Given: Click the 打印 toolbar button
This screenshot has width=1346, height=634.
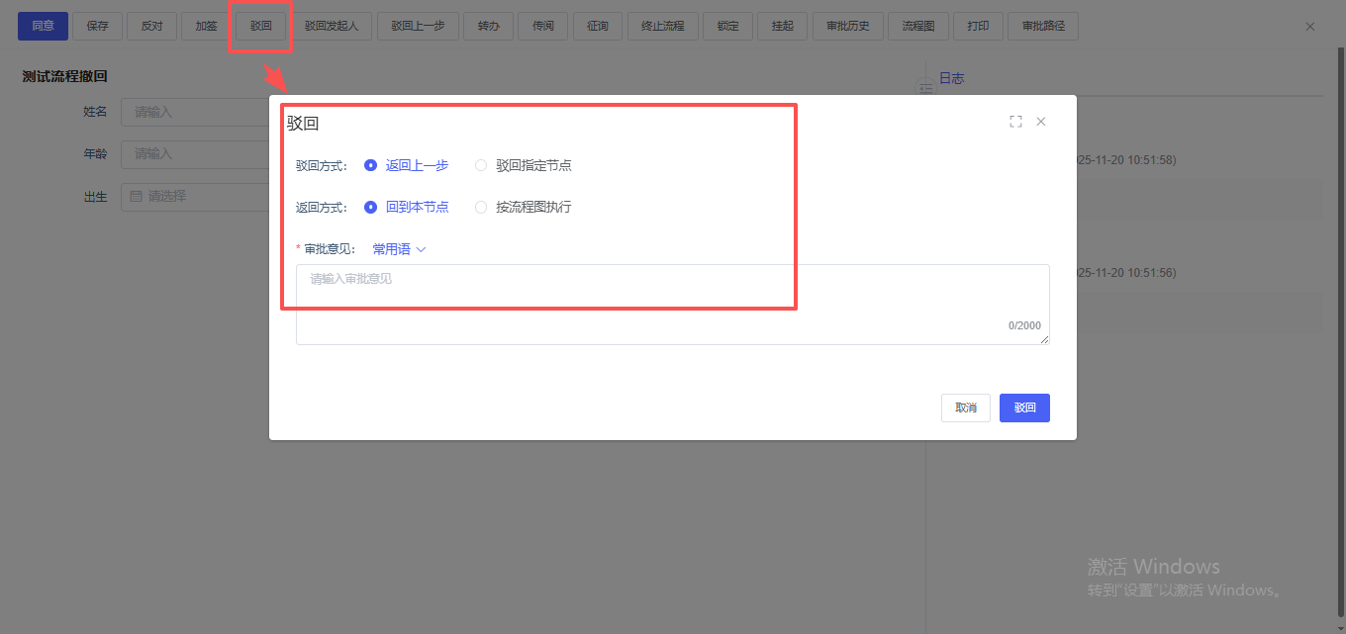Looking at the screenshot, I should tap(978, 26).
